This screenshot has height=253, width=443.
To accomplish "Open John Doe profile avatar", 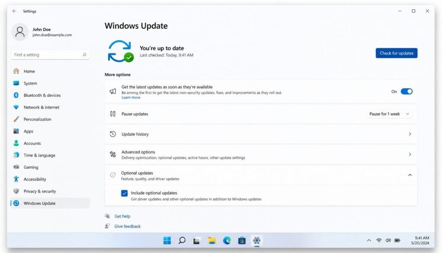I will point(20,32).
